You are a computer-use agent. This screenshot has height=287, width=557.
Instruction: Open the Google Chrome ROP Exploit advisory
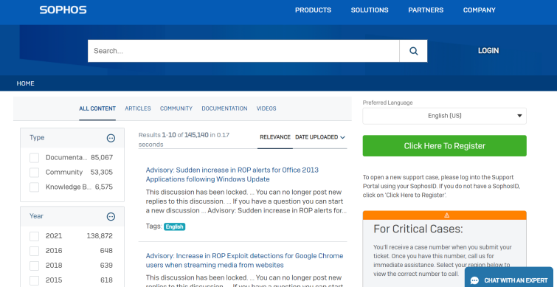(244, 260)
